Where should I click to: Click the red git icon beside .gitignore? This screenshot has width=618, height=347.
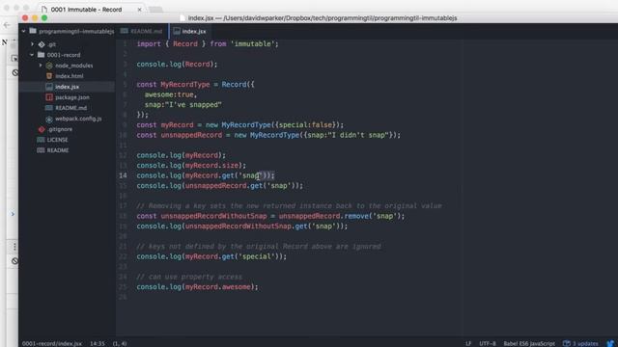(42, 129)
